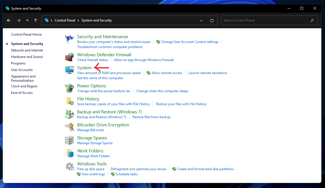This screenshot has width=325, height=188.
Task: Click Launch remote assistance
Action: coord(208,73)
